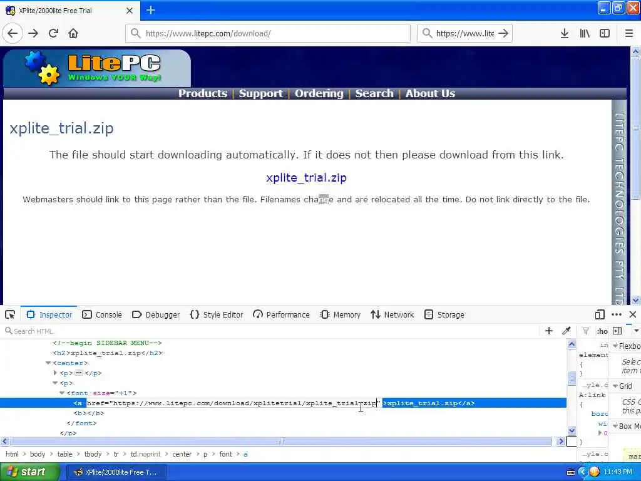Select the h2 xplite_trial.zip markup line
The width and height of the screenshot is (641, 481).
(x=108, y=353)
